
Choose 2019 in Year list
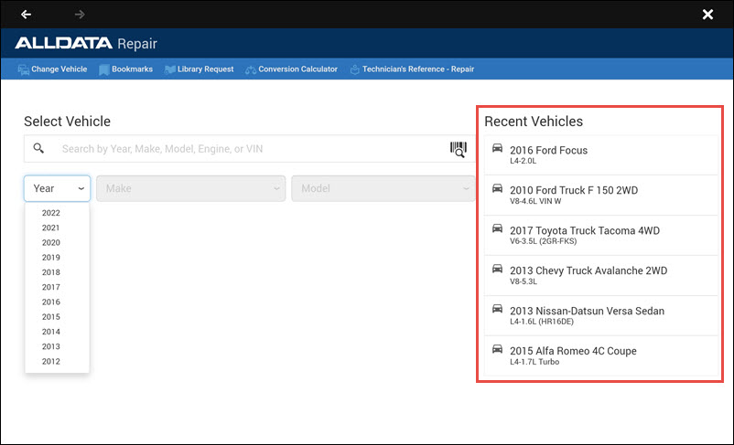tap(51, 258)
